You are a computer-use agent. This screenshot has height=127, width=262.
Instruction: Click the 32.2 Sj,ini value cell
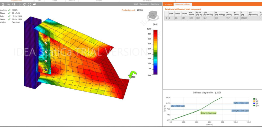click(x=208, y=18)
